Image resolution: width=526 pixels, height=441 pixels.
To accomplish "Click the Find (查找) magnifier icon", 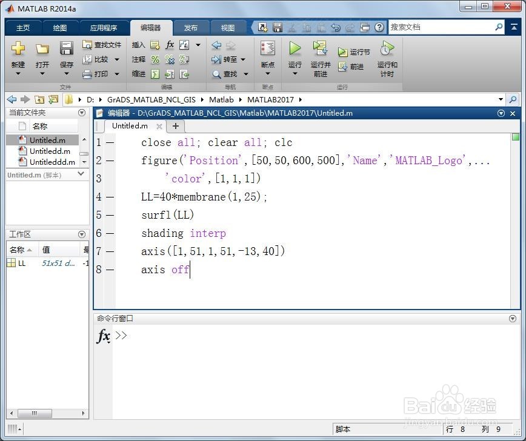I will [217, 74].
